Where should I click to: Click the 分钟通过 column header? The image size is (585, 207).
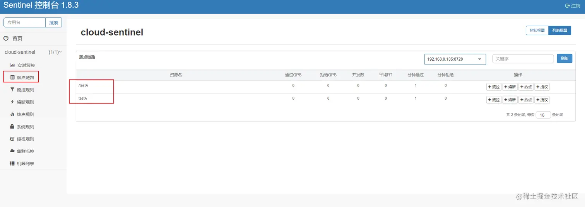(416, 75)
